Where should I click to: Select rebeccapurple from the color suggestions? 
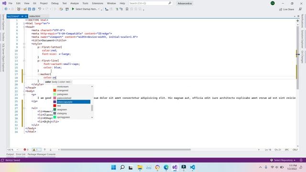pos(72,102)
